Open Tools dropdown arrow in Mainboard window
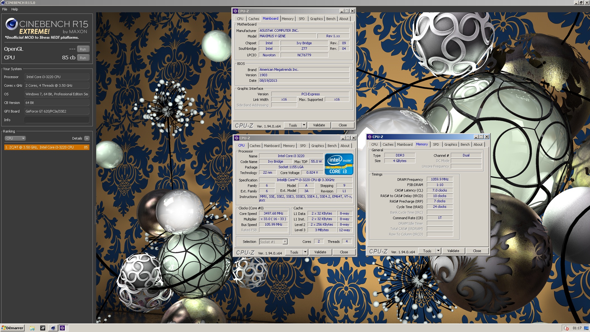Viewport: 590px width, 332px height. pos(304,125)
